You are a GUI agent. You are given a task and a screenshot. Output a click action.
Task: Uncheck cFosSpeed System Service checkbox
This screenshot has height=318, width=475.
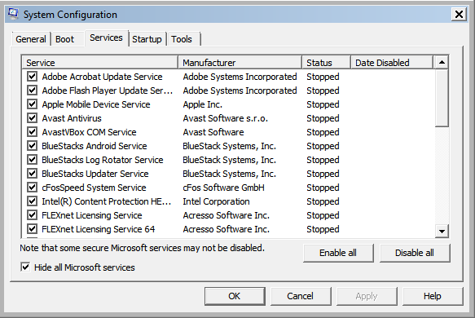[32, 188]
